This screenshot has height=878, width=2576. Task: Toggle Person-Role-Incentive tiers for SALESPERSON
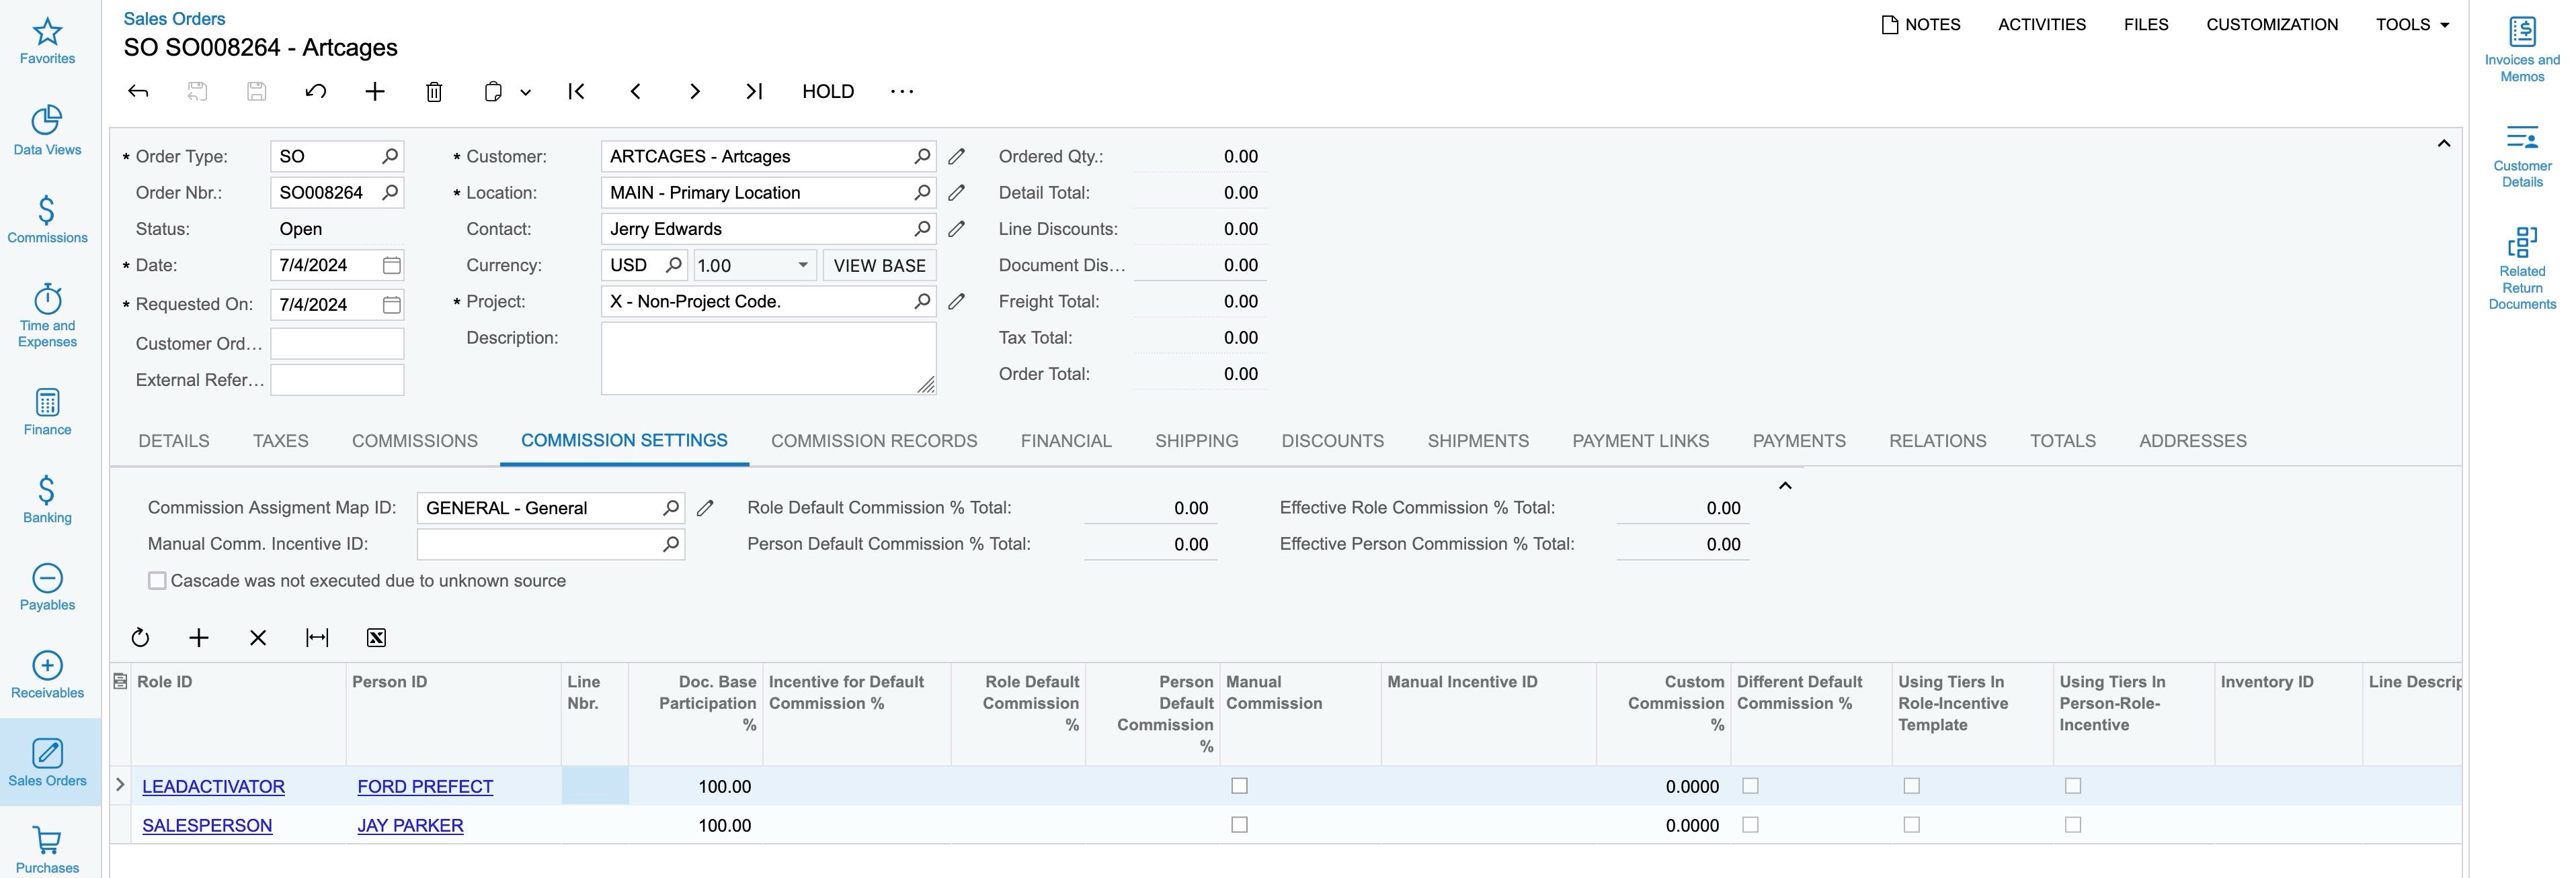[2073, 825]
